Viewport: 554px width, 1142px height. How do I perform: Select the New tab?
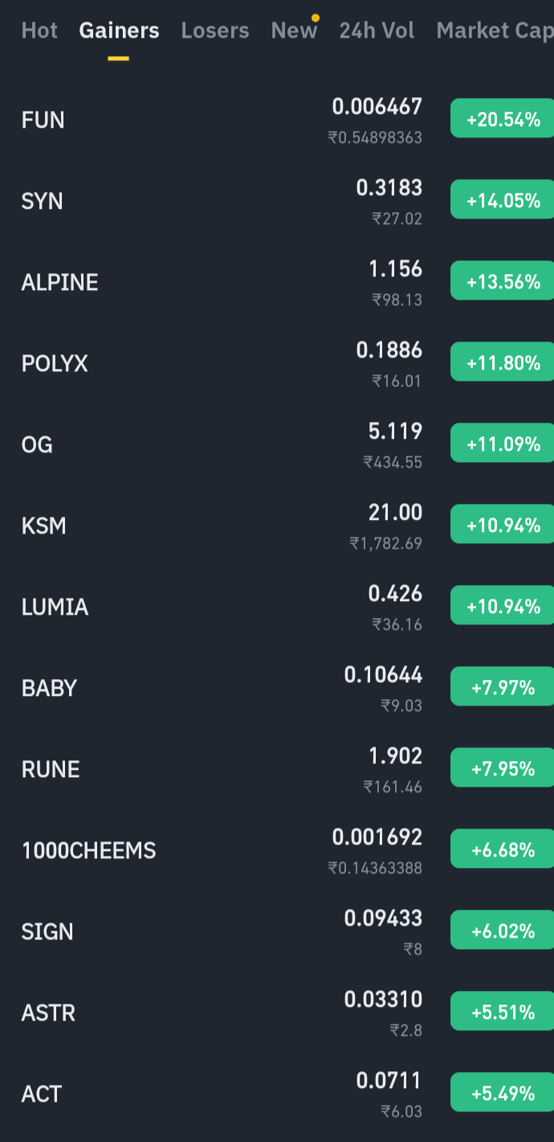click(294, 31)
